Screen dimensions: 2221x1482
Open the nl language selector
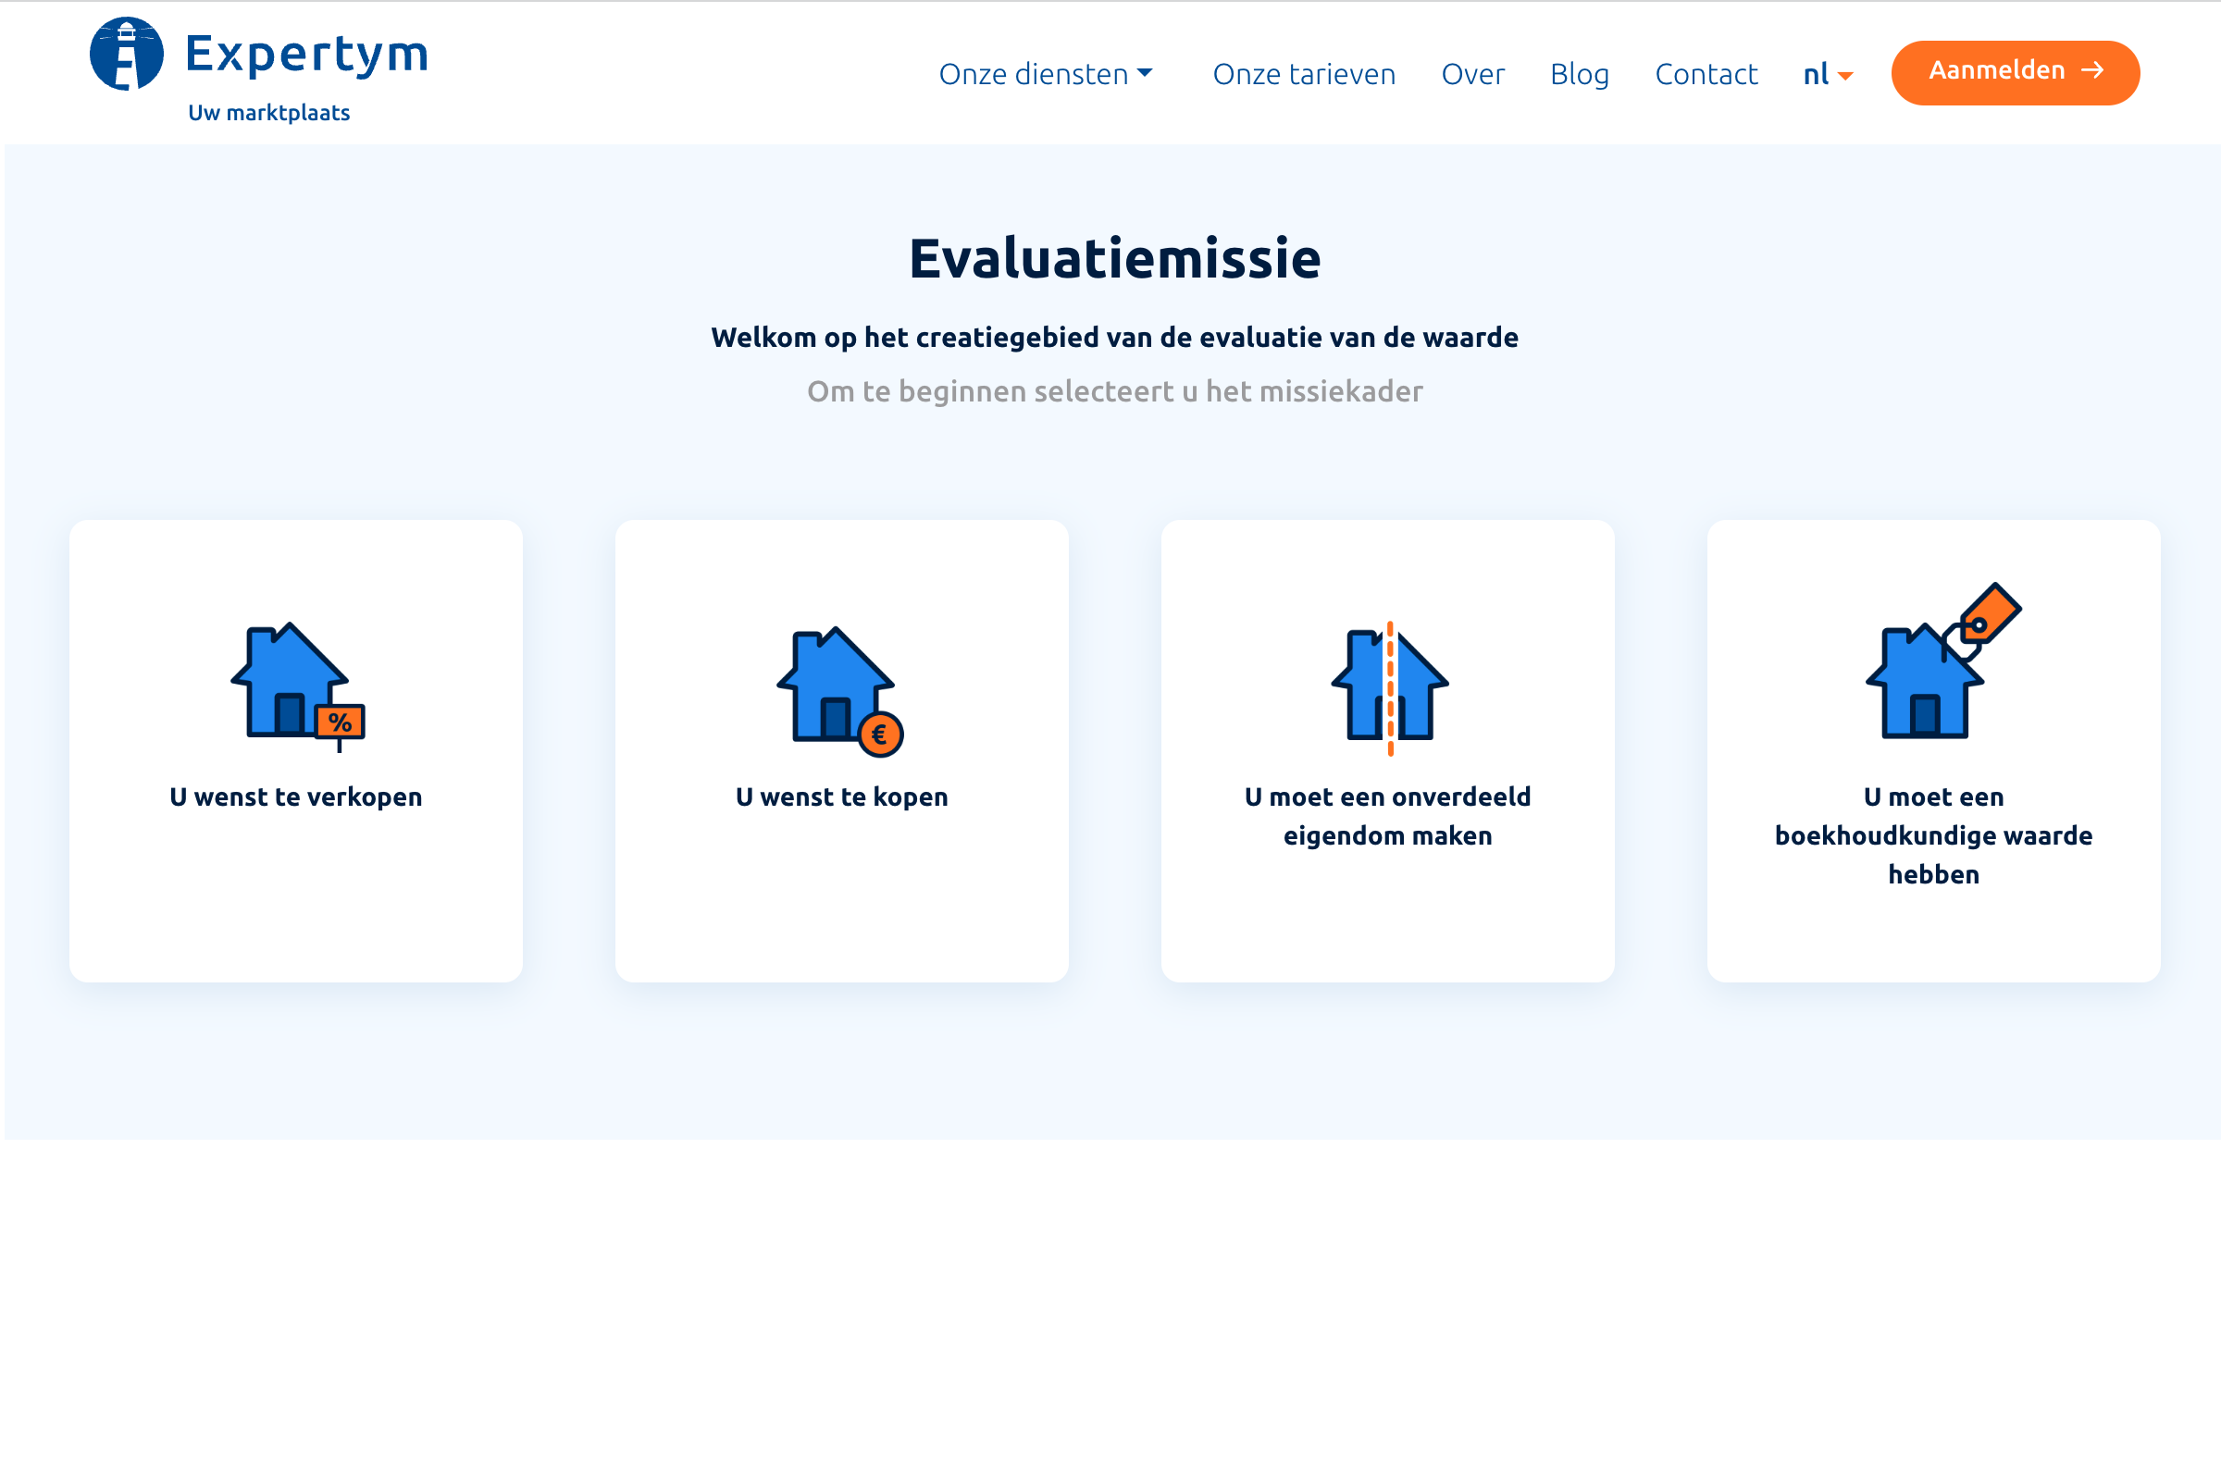pyautogui.click(x=1828, y=74)
